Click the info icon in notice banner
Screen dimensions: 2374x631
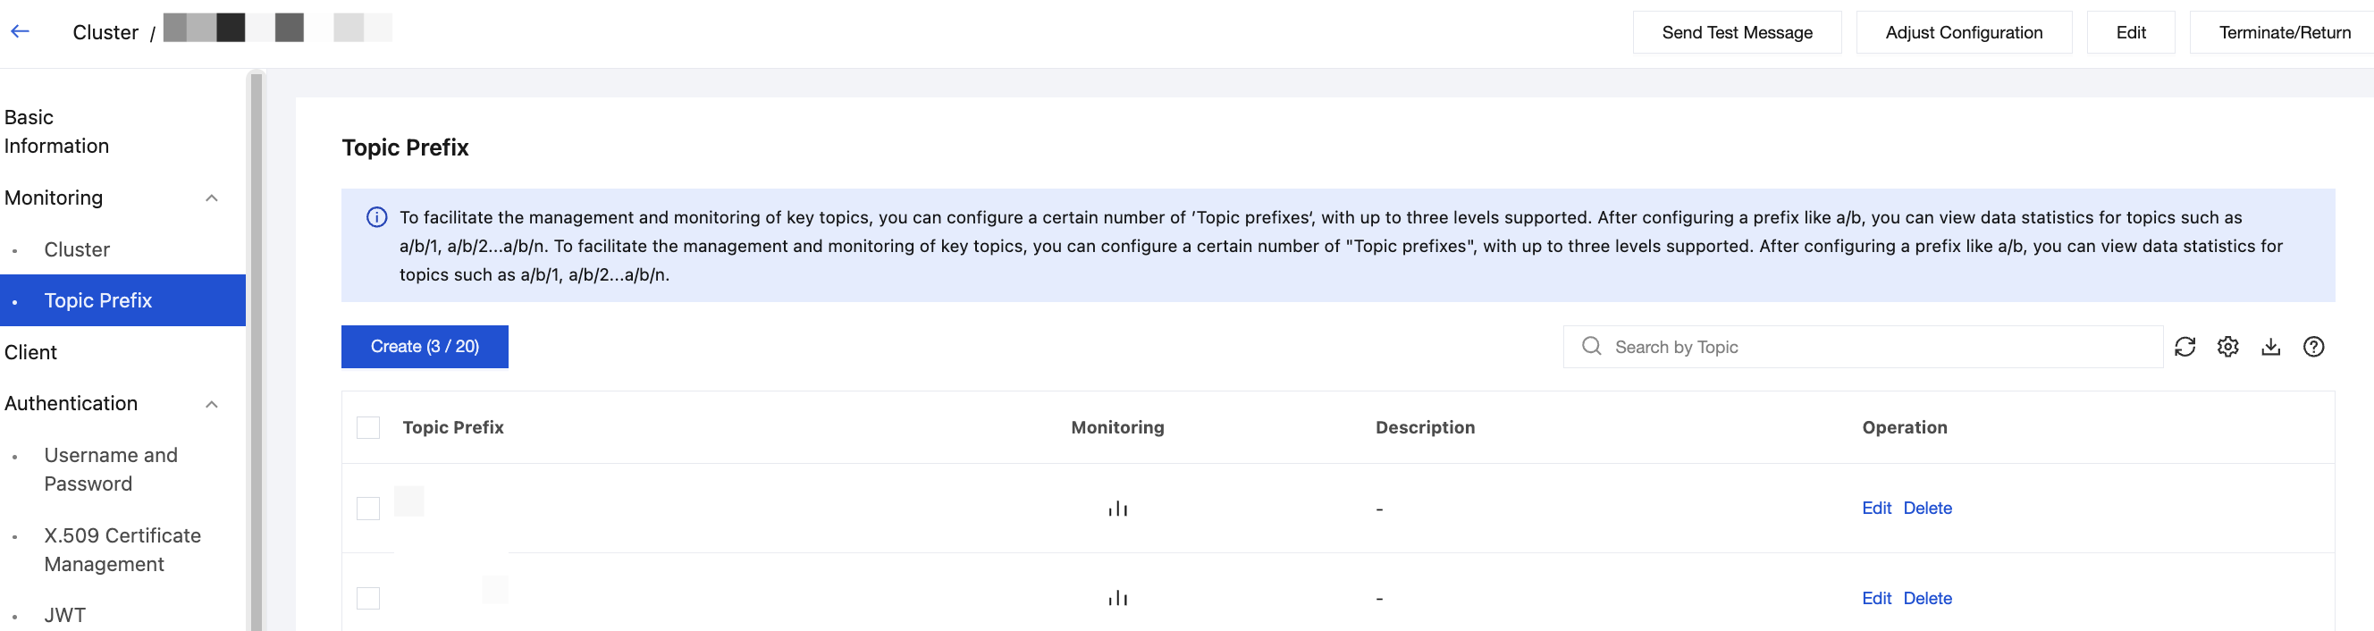tap(377, 217)
